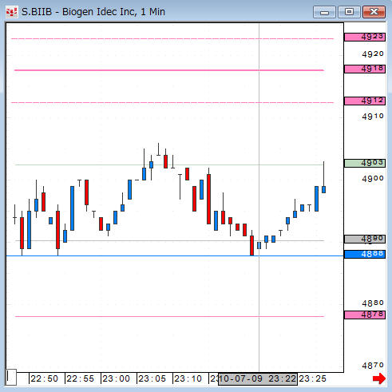Click the gray 4890 price label
392x392 pixels.
[x=365, y=239]
